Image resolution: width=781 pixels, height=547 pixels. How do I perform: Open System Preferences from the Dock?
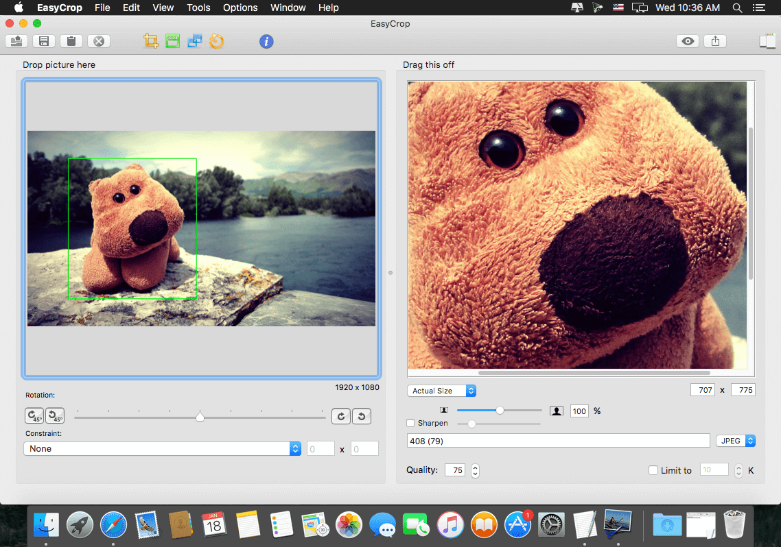(x=551, y=525)
